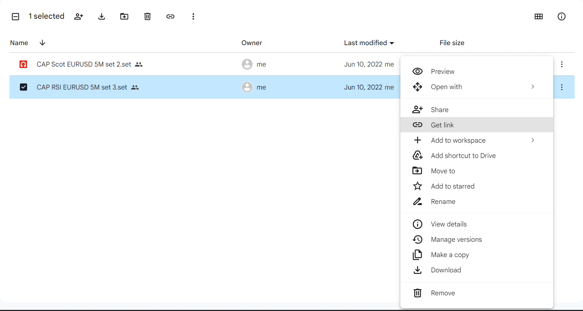
Task: Select Rename from the context menu
Action: pos(443,201)
